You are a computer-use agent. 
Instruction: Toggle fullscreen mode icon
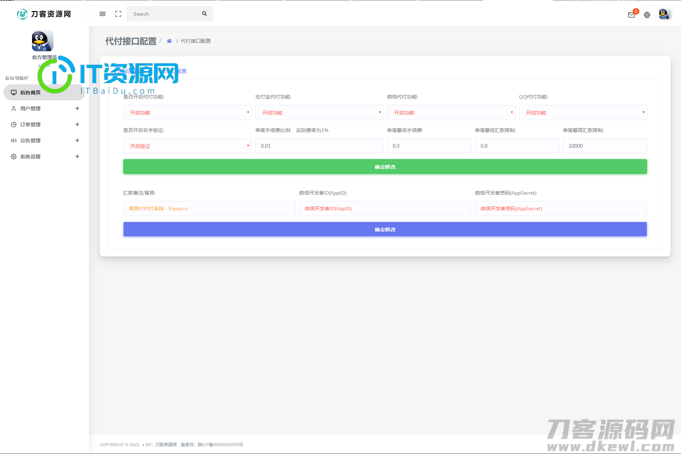tap(118, 14)
